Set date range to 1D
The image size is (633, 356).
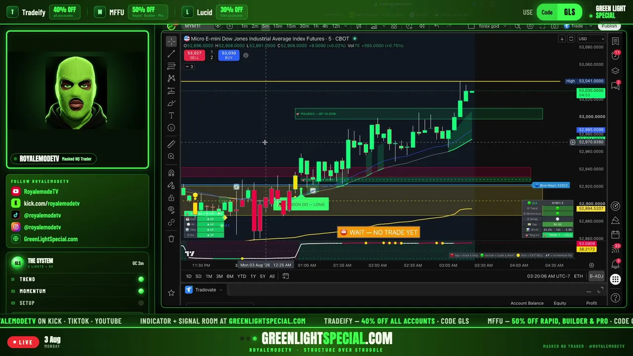tap(188, 276)
